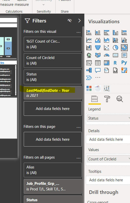Select the Paginated report visual

click(115, 70)
